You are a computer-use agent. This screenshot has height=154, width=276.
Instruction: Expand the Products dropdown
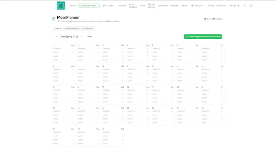[x=197, y=6]
